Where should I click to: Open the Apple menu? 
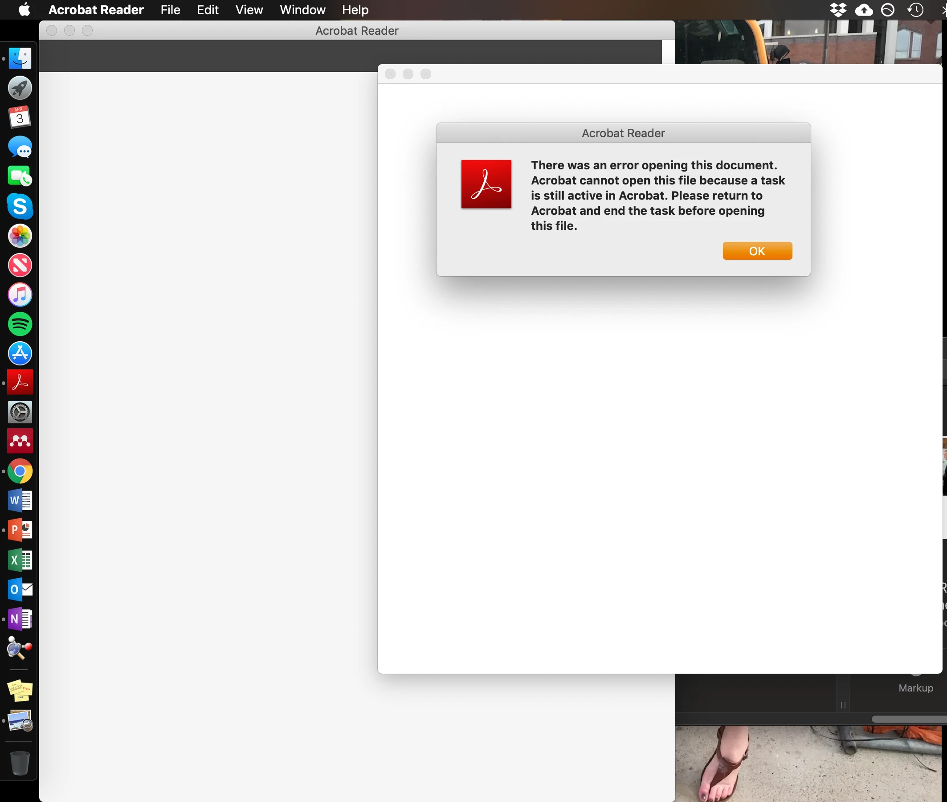[x=24, y=9]
